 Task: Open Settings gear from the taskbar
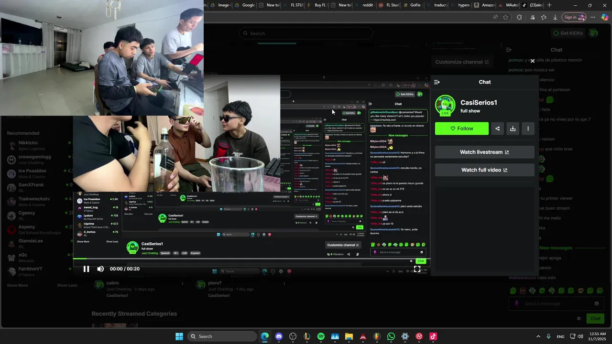(x=405, y=336)
